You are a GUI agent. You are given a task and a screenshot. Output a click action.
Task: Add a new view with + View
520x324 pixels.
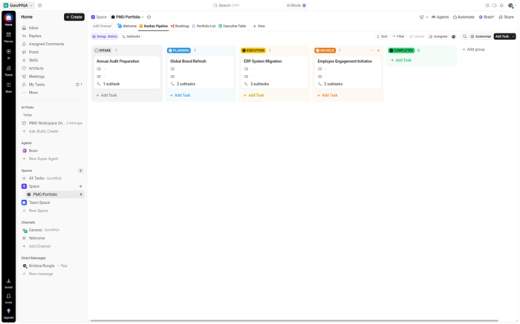(259, 26)
